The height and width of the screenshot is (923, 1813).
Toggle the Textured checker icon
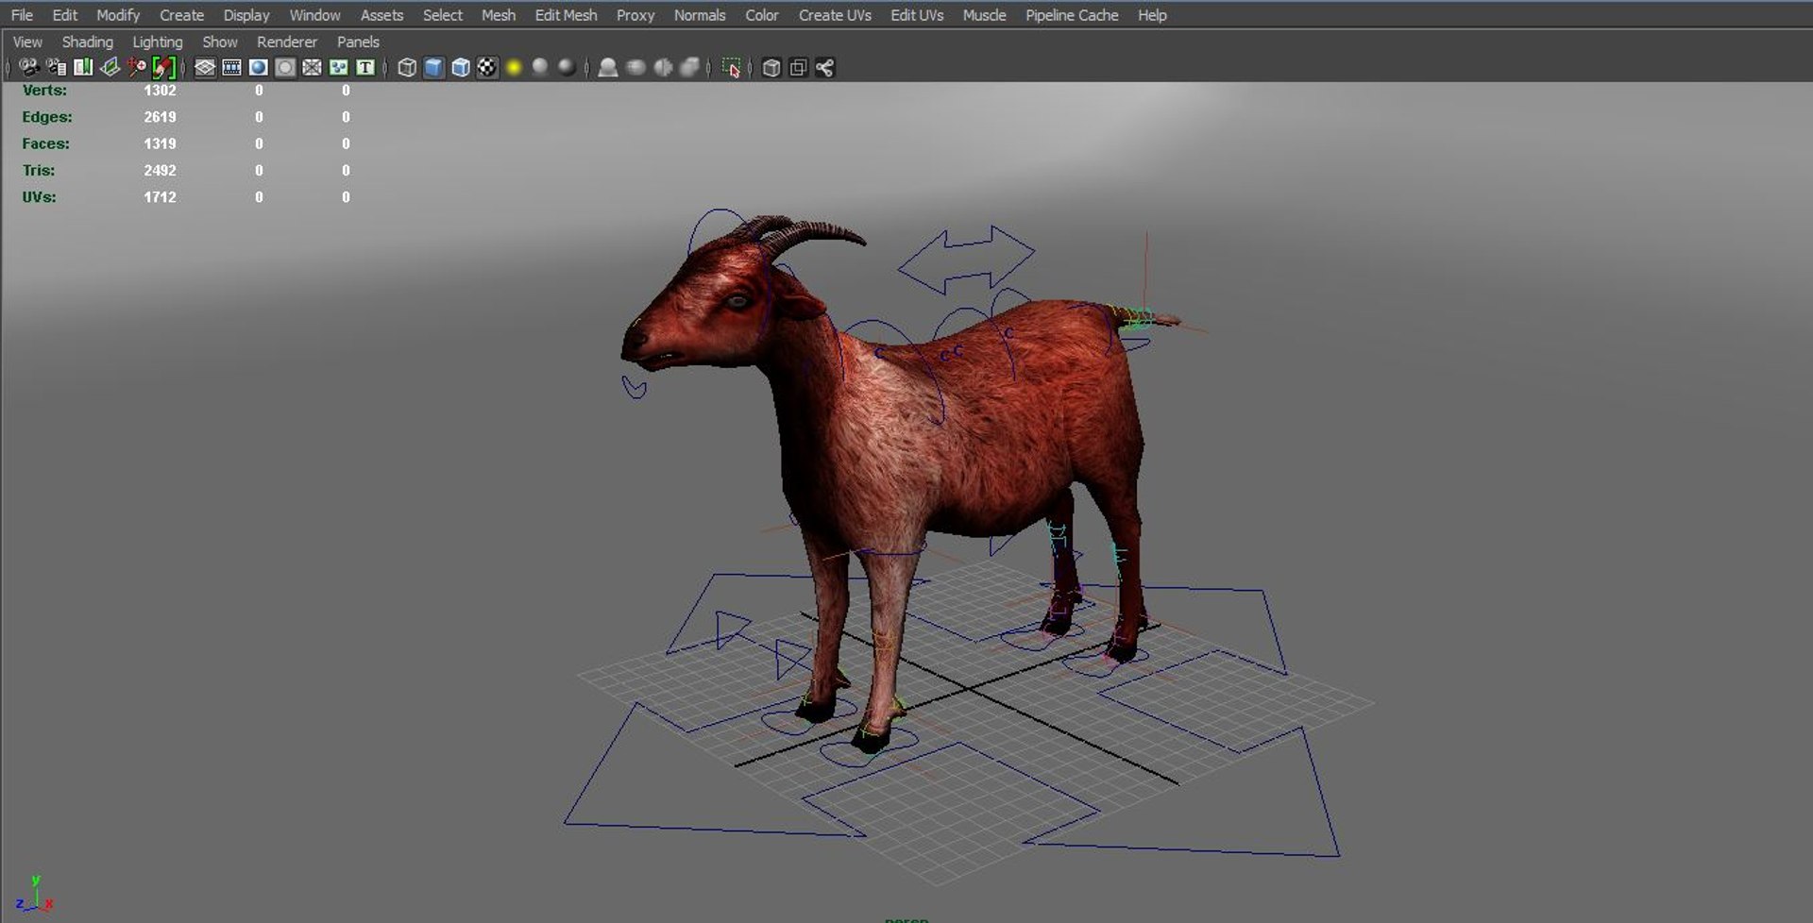(487, 67)
